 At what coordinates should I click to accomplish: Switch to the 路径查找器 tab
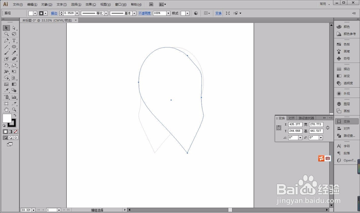pos(306,118)
